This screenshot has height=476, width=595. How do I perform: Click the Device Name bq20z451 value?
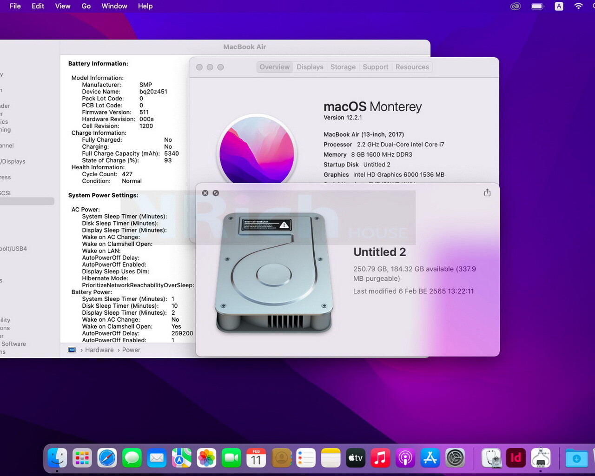[x=153, y=92]
